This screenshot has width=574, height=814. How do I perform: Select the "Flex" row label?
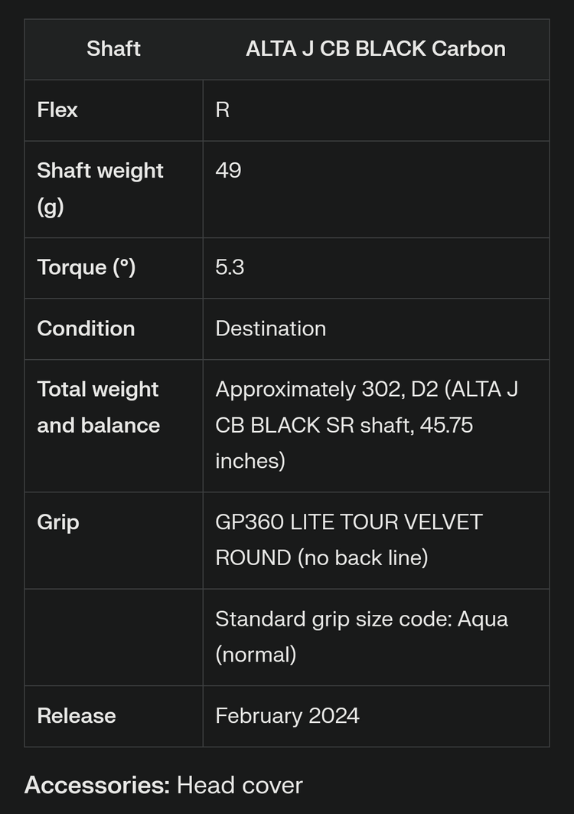pyautogui.click(x=57, y=110)
